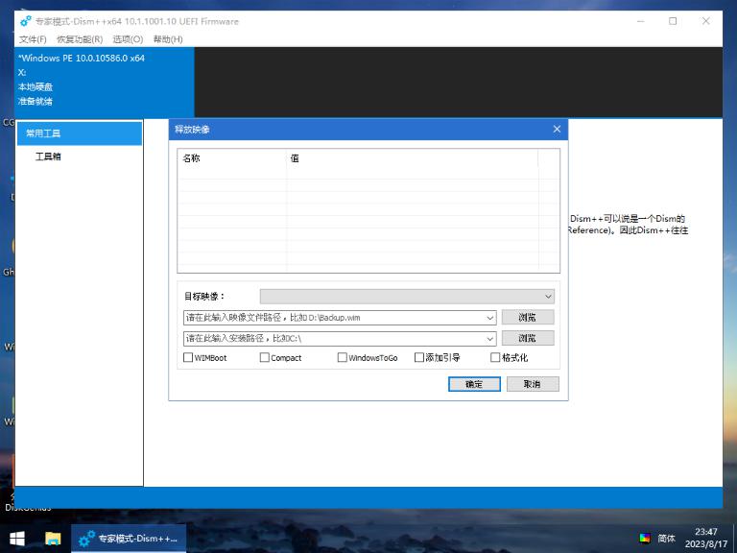Screen dimensions: 737x553
Task: Open the 工具箱 sidebar item
Action: point(48,156)
